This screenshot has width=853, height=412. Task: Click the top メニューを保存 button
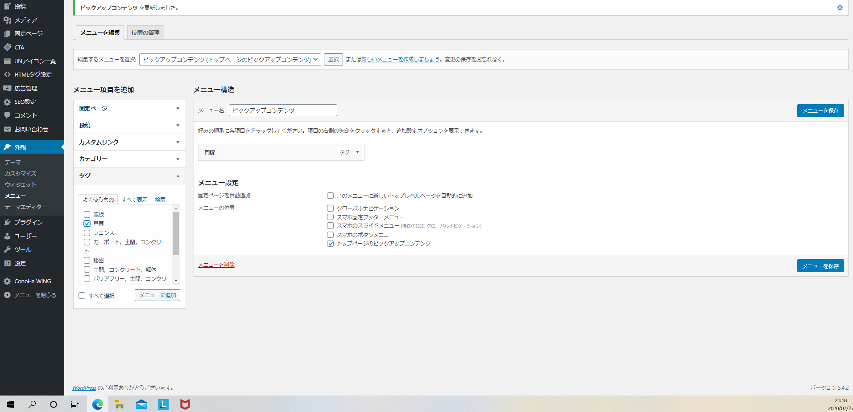[x=820, y=110]
